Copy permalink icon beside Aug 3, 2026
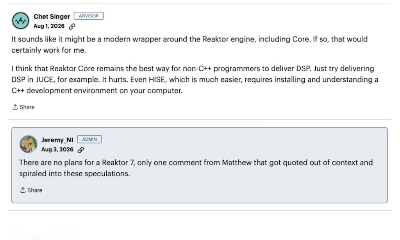 click(80, 150)
